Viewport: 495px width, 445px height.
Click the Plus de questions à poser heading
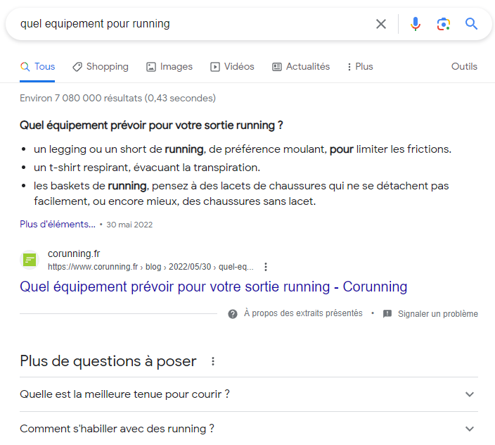click(x=108, y=361)
